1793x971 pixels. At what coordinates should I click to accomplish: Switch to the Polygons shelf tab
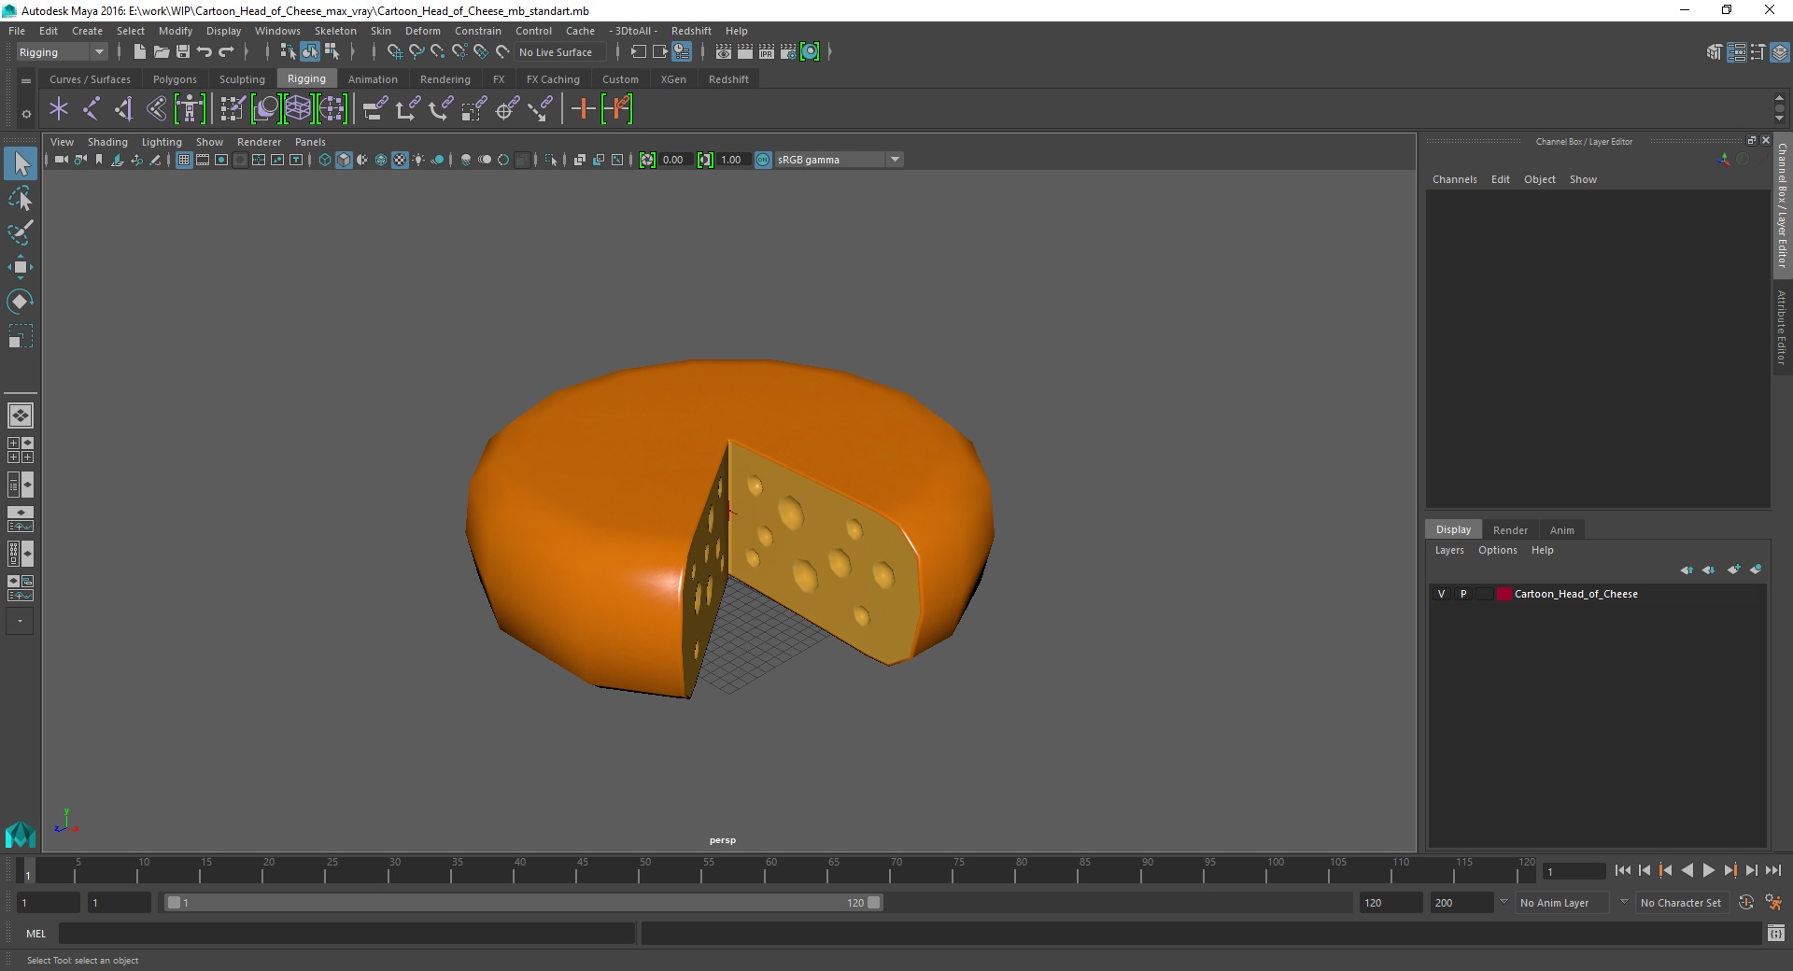coord(175,79)
